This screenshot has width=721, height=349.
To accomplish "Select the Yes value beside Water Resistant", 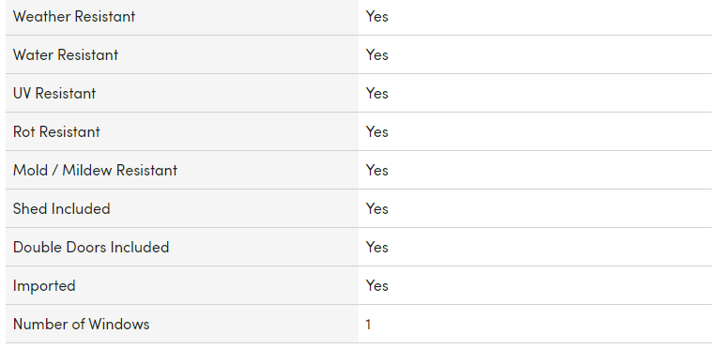I will pyautogui.click(x=377, y=55).
